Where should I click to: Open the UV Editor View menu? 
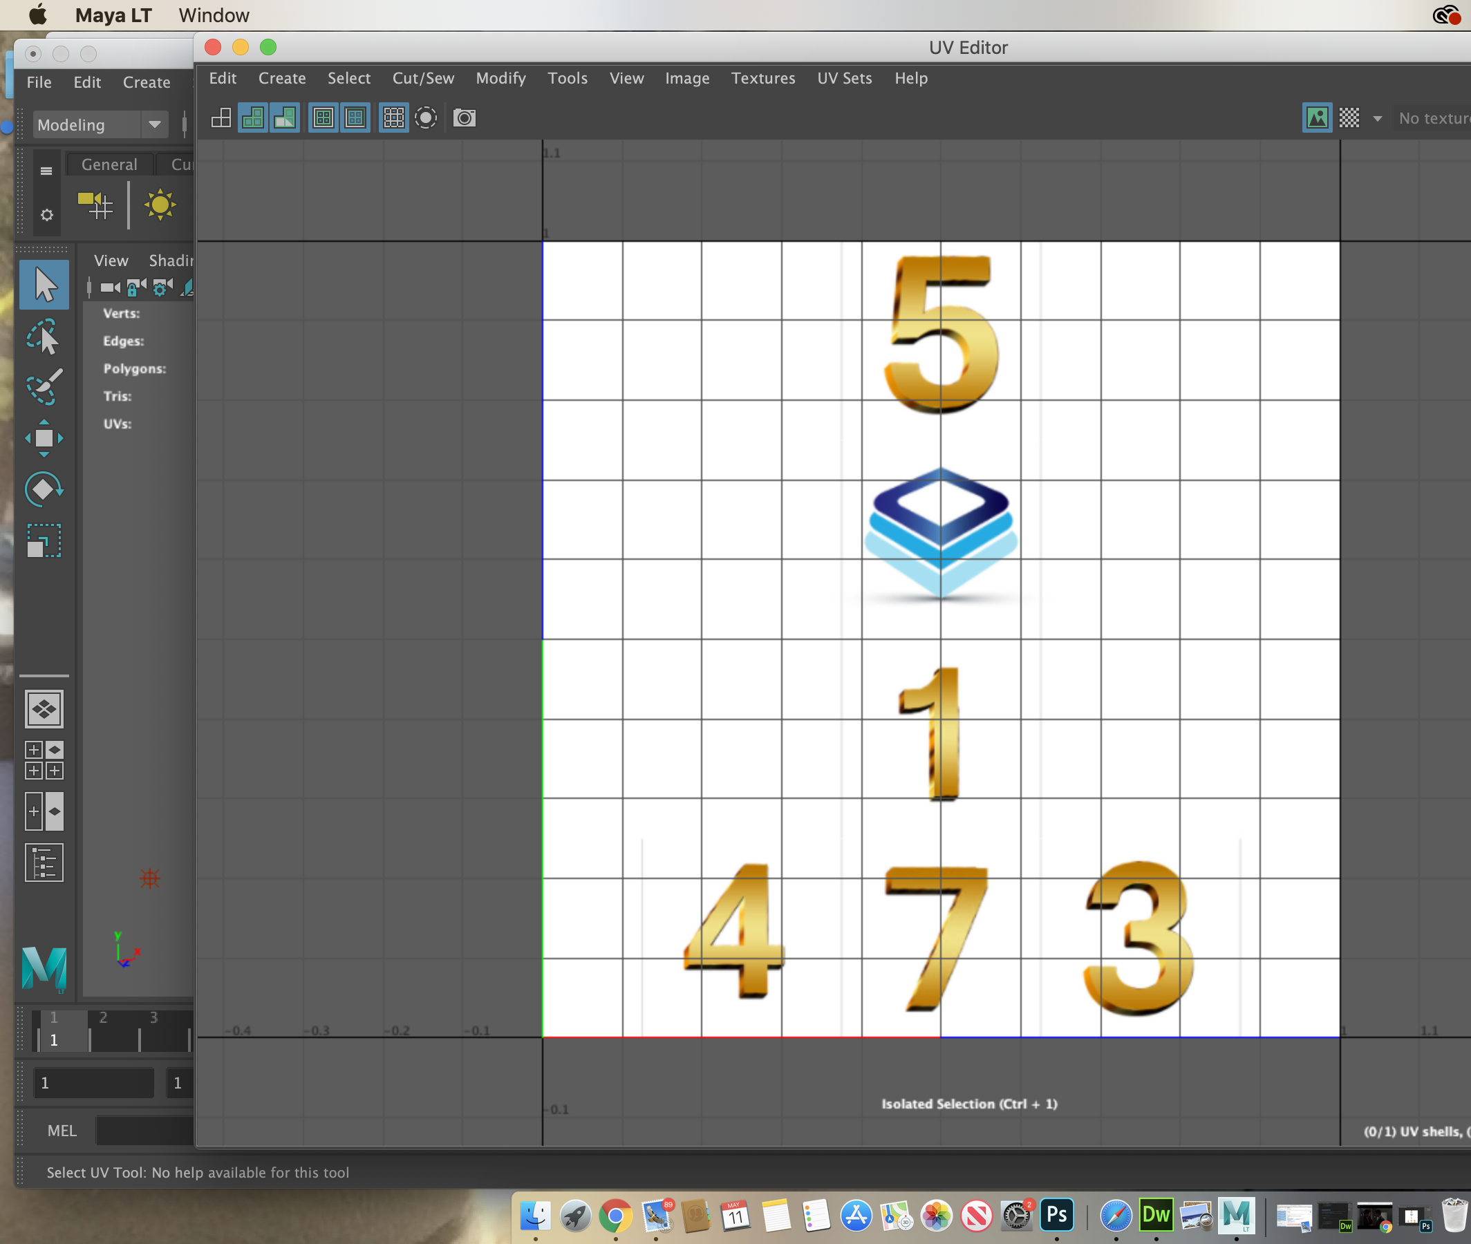pyautogui.click(x=627, y=78)
